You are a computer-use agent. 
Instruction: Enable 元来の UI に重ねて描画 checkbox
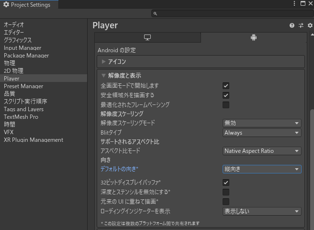[x=226, y=202]
